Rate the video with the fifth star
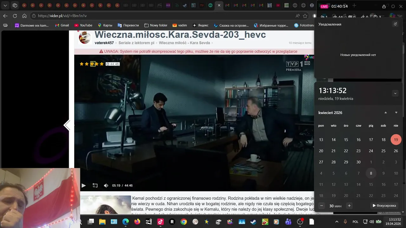The width and height of the screenshot is (406, 228). click(x=101, y=64)
